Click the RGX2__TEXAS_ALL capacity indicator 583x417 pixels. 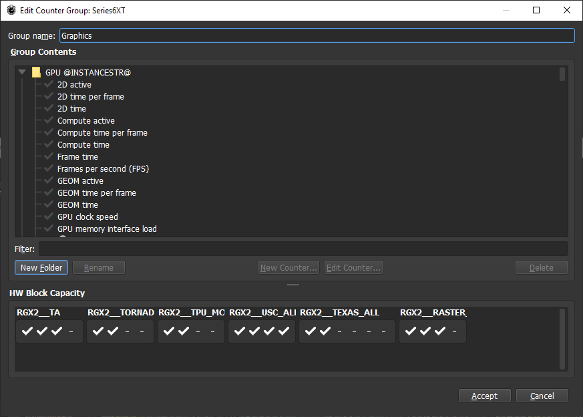coord(347,331)
